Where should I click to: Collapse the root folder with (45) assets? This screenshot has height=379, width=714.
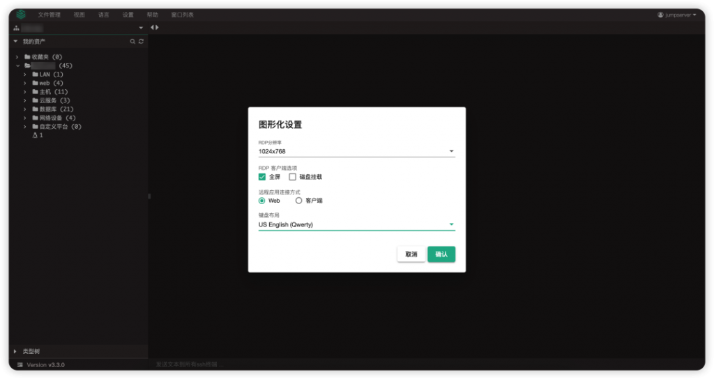pyautogui.click(x=17, y=65)
